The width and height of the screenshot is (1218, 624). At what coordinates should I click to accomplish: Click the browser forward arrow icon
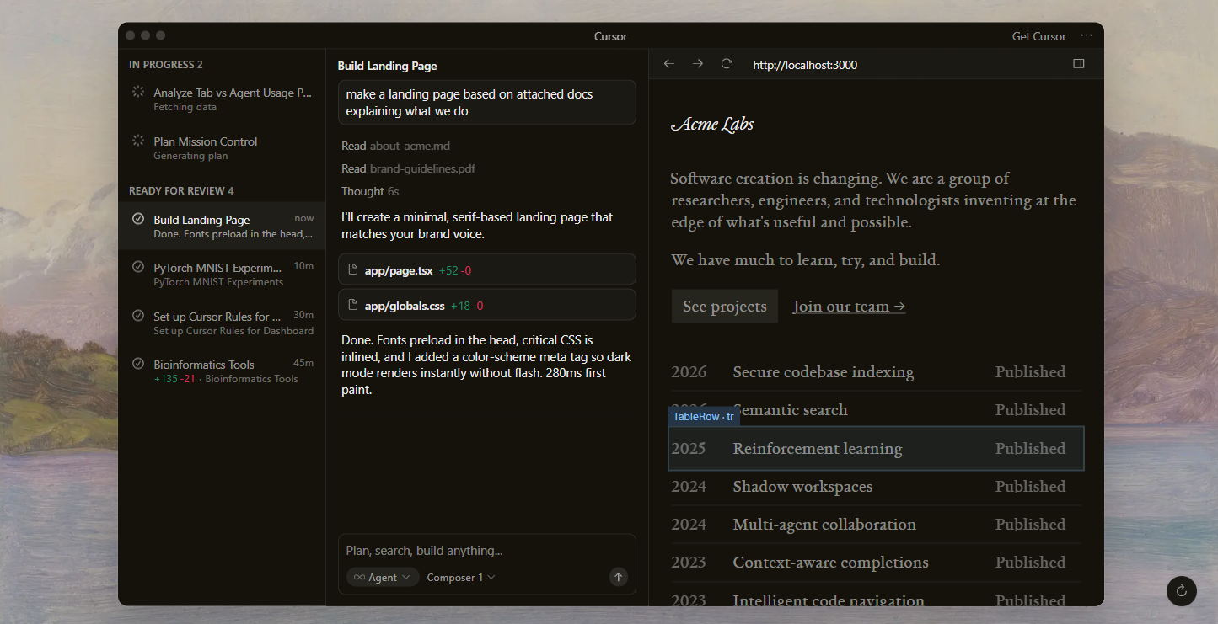(698, 64)
